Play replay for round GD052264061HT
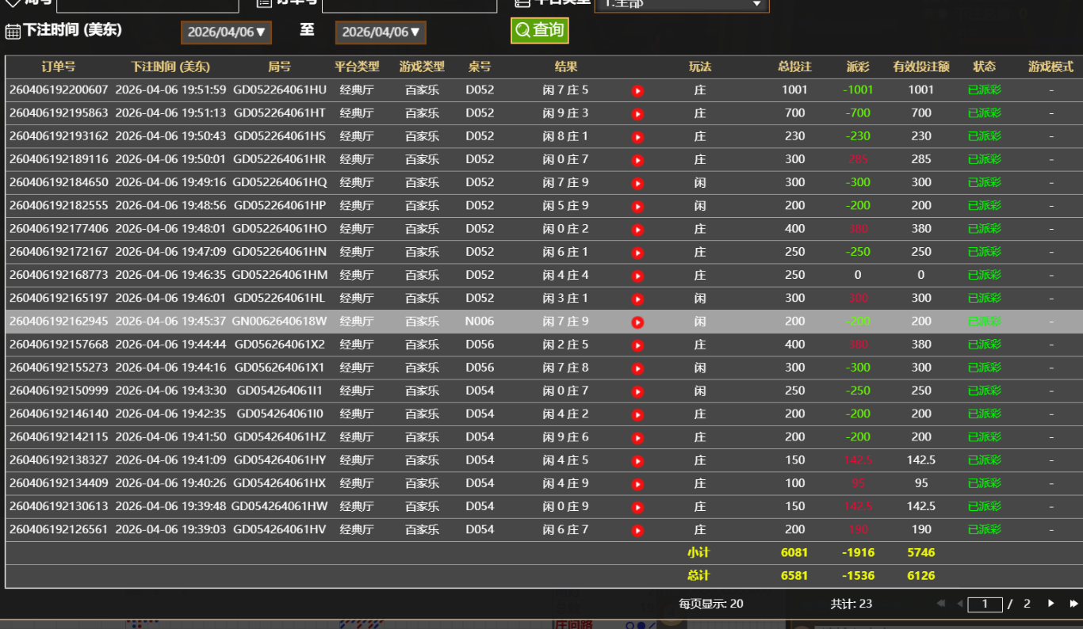 click(637, 114)
